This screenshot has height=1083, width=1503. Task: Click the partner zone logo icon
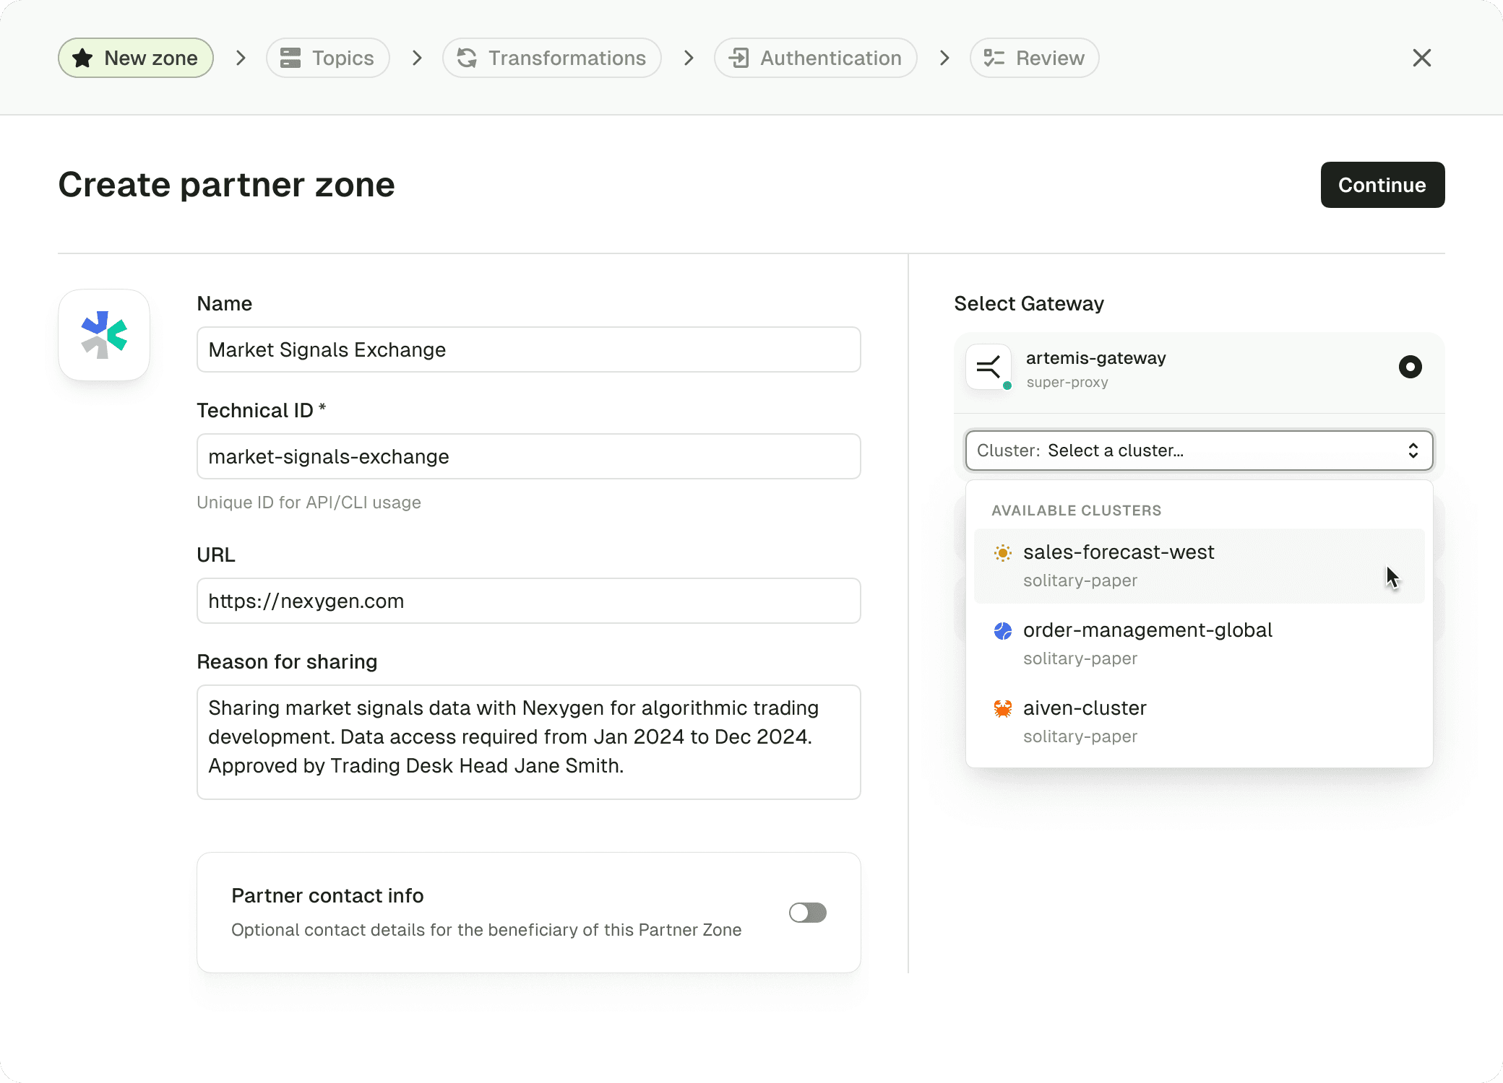pos(104,335)
